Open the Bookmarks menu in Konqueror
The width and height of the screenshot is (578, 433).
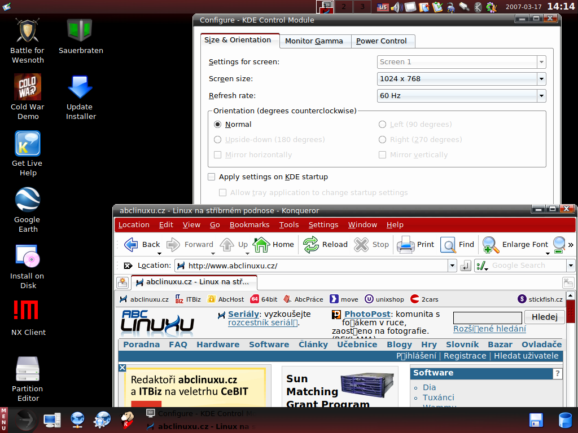pyautogui.click(x=249, y=224)
